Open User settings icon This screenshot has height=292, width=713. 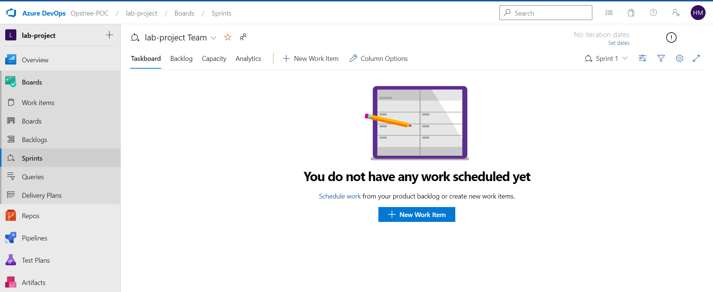[x=675, y=13]
